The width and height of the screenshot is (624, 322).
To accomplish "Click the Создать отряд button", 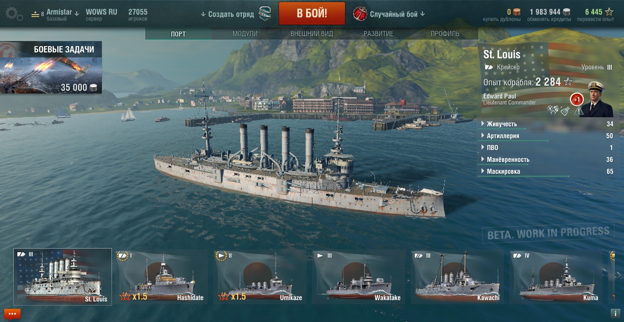I will (x=227, y=14).
